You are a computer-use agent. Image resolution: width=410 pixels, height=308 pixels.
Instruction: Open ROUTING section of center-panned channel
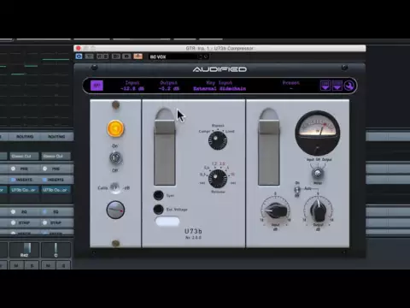pyautogui.click(x=56, y=137)
